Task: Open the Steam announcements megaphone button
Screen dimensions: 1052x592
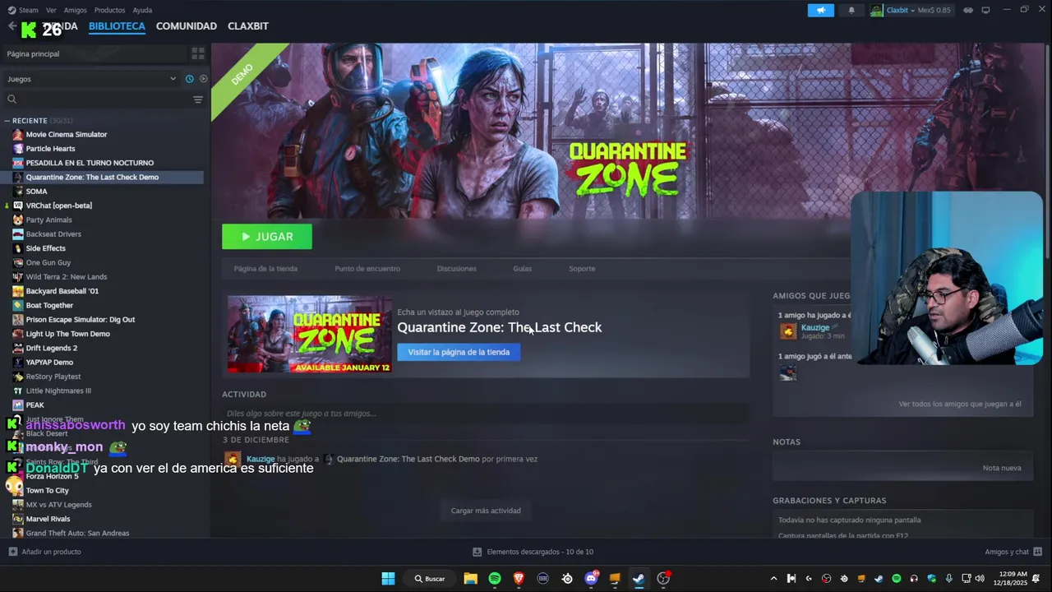Action: 820,10
